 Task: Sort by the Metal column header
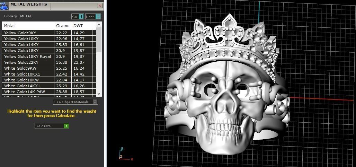[x=28, y=26]
